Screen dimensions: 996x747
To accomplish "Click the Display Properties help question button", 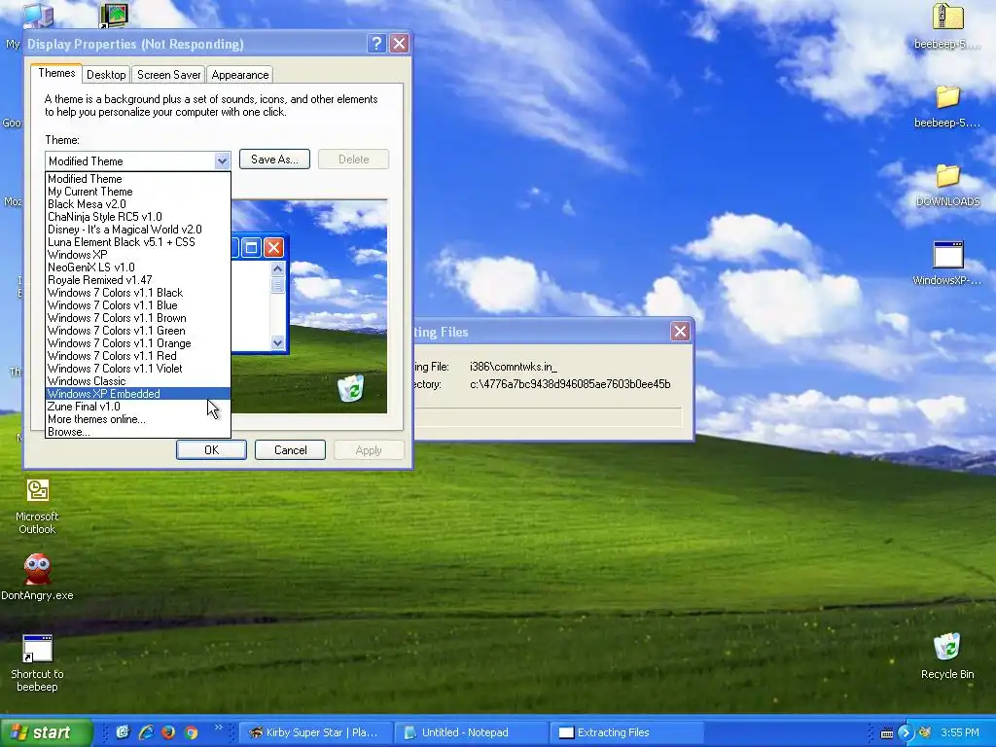I will click(x=376, y=44).
